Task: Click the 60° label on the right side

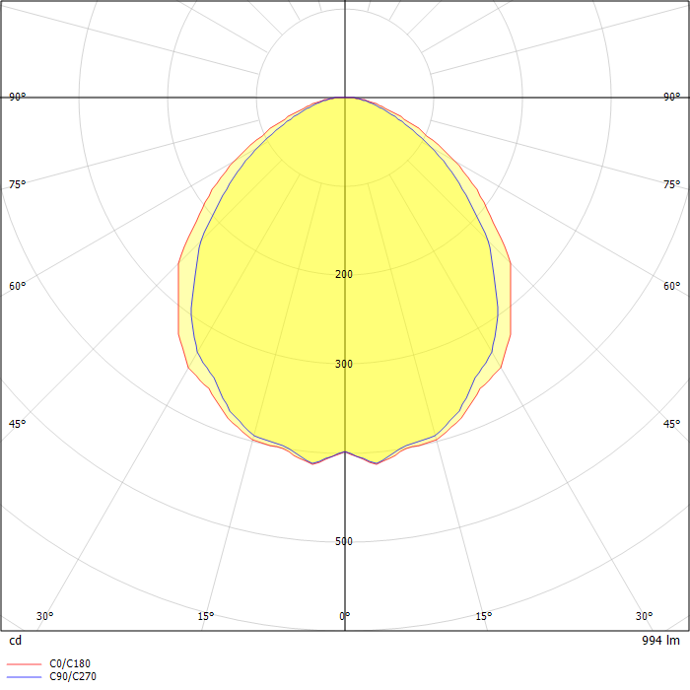Action: 672,286
